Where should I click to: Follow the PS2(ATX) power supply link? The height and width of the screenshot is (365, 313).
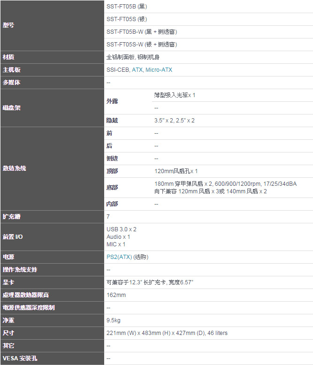tap(119, 257)
